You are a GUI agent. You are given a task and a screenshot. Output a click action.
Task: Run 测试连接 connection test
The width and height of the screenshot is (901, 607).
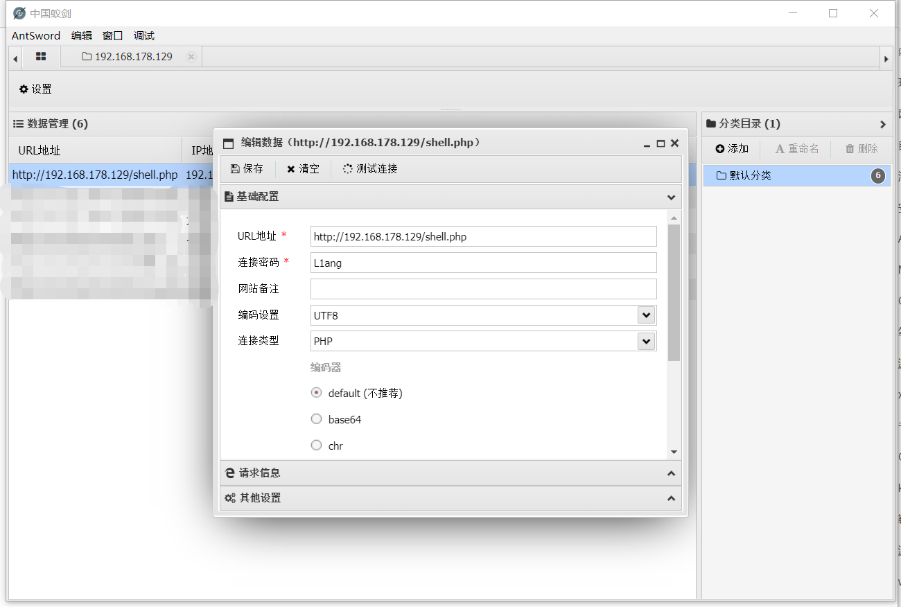[x=370, y=169]
